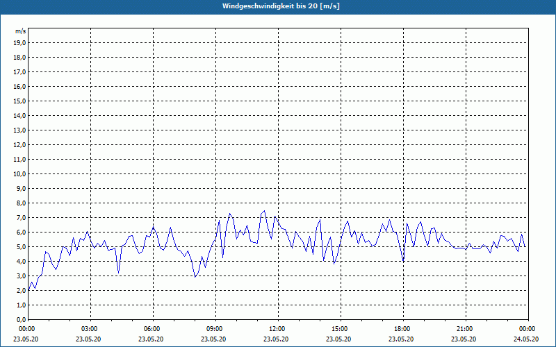Image resolution: width=556 pixels, height=347 pixels.
Task: Click the 14,0 y-axis label
Action: 19,115
